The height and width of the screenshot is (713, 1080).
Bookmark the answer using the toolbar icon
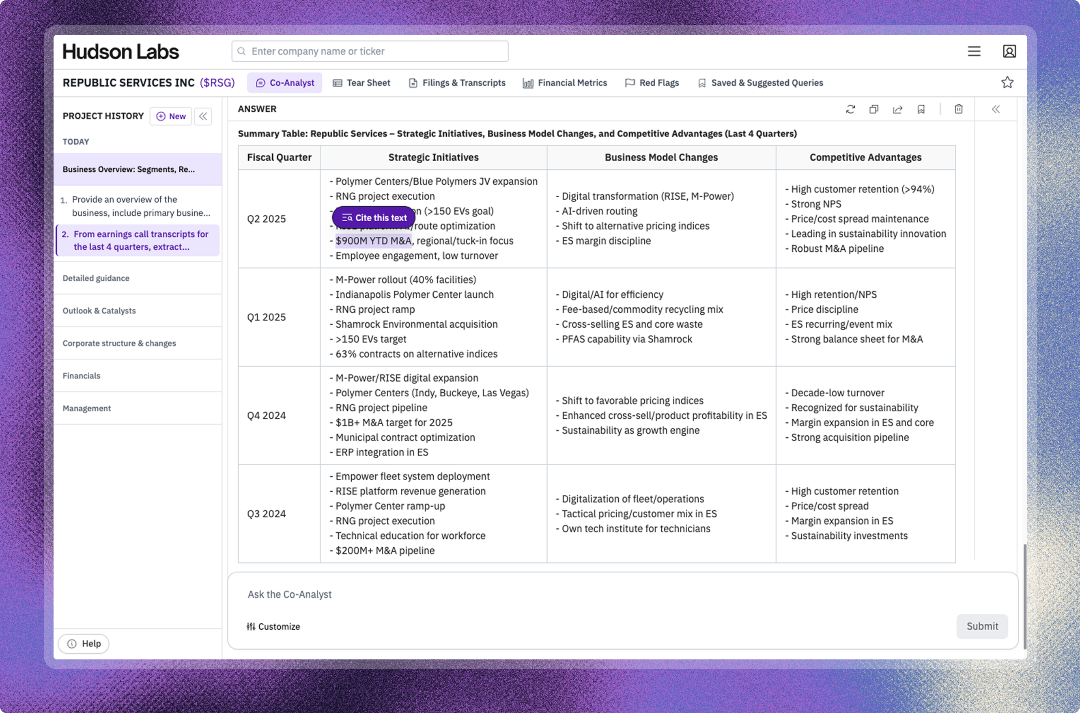pyautogui.click(x=921, y=109)
